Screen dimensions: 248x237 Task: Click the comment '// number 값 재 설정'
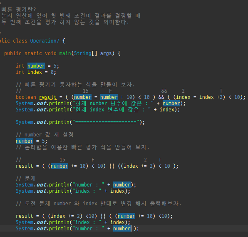click(x=45, y=135)
